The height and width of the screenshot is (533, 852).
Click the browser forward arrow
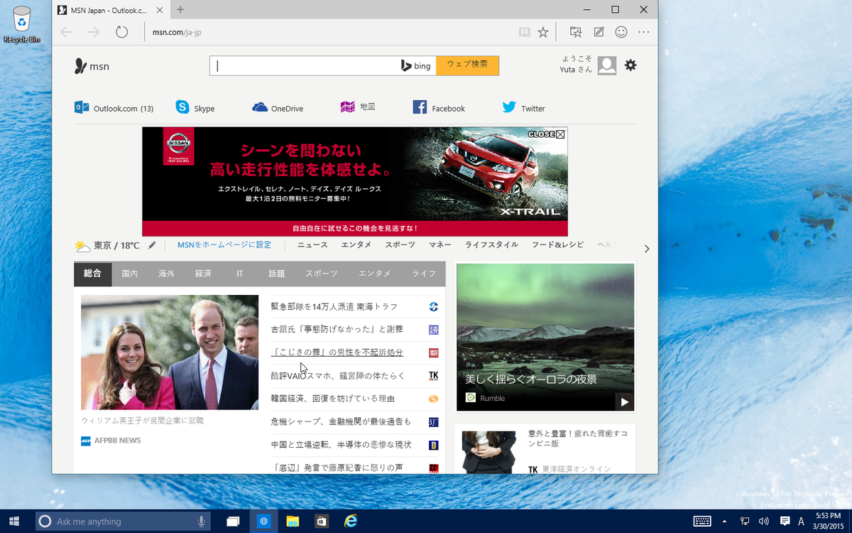[93, 32]
